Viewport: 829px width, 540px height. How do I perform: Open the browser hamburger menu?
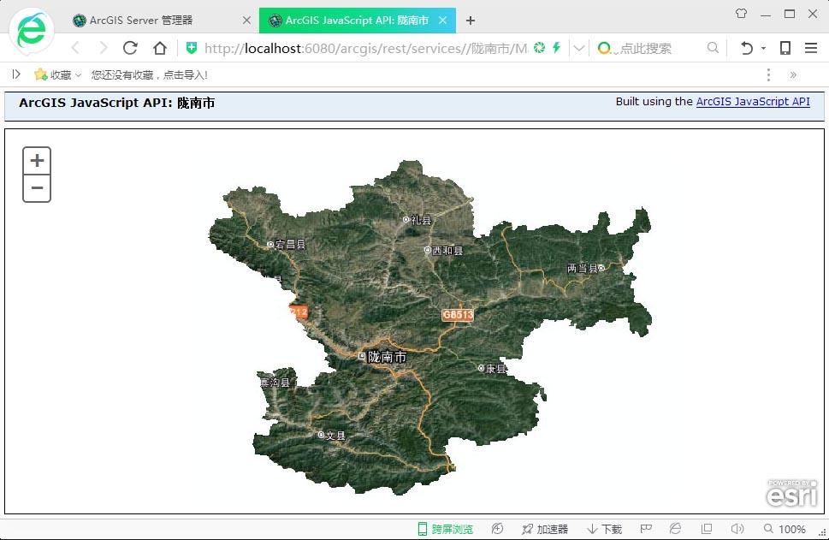tap(811, 48)
